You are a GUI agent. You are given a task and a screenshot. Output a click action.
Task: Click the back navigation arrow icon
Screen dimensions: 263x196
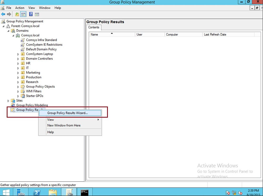[3, 14]
